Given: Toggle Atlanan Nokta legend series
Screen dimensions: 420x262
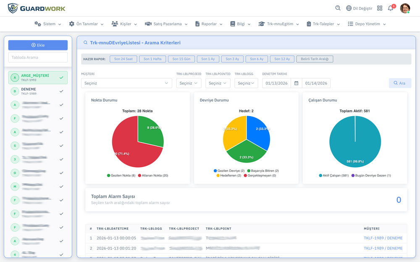Looking at the screenshot, I should (x=153, y=175).
